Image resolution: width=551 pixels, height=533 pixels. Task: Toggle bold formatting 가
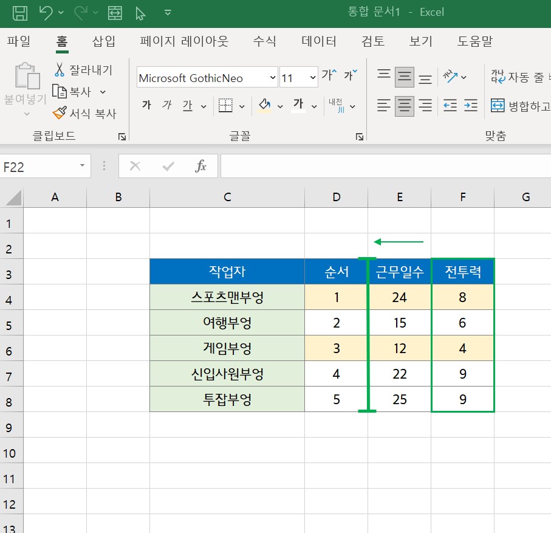(x=146, y=105)
